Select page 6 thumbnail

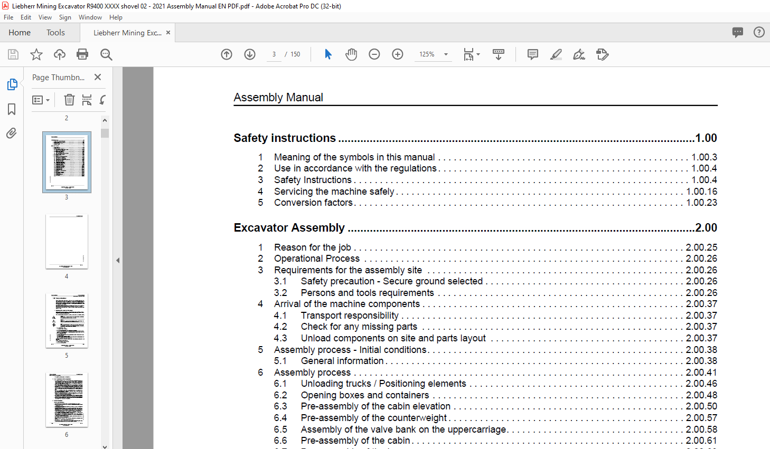[67, 400]
